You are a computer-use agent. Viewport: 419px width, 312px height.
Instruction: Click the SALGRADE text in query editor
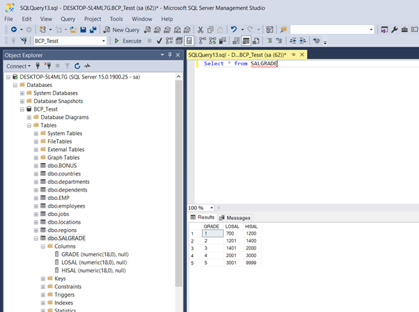pyautogui.click(x=264, y=63)
